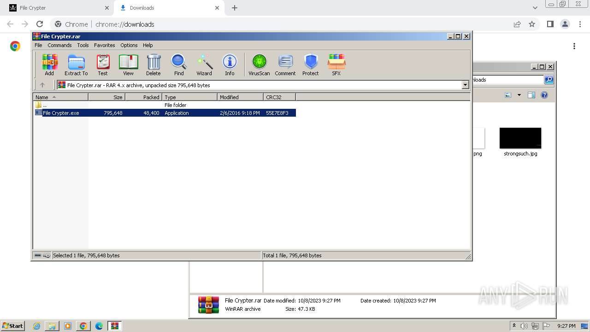Sort by CRC32 column header
The image size is (590, 332).
[x=279, y=97]
